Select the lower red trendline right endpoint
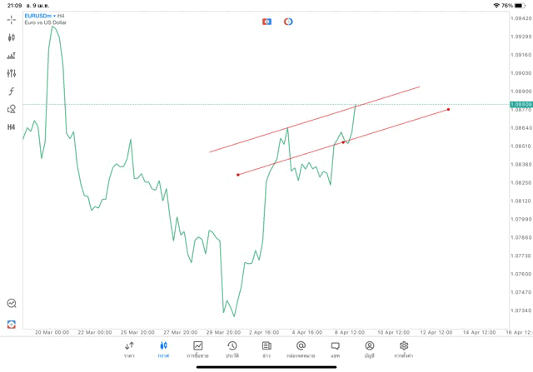This screenshot has height=372, width=533. [x=448, y=109]
